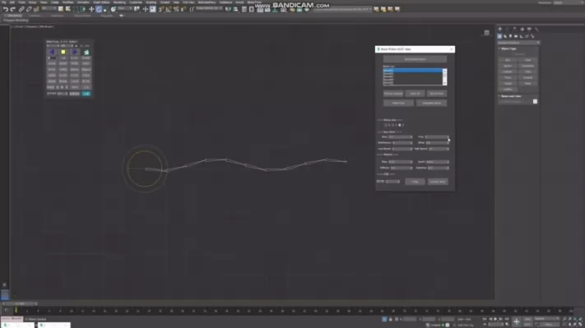Open the selection filter dropdown

pyautogui.click(x=48, y=8)
